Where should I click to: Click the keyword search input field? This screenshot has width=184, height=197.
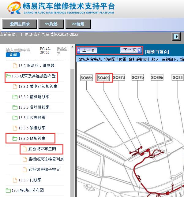point(18,50)
